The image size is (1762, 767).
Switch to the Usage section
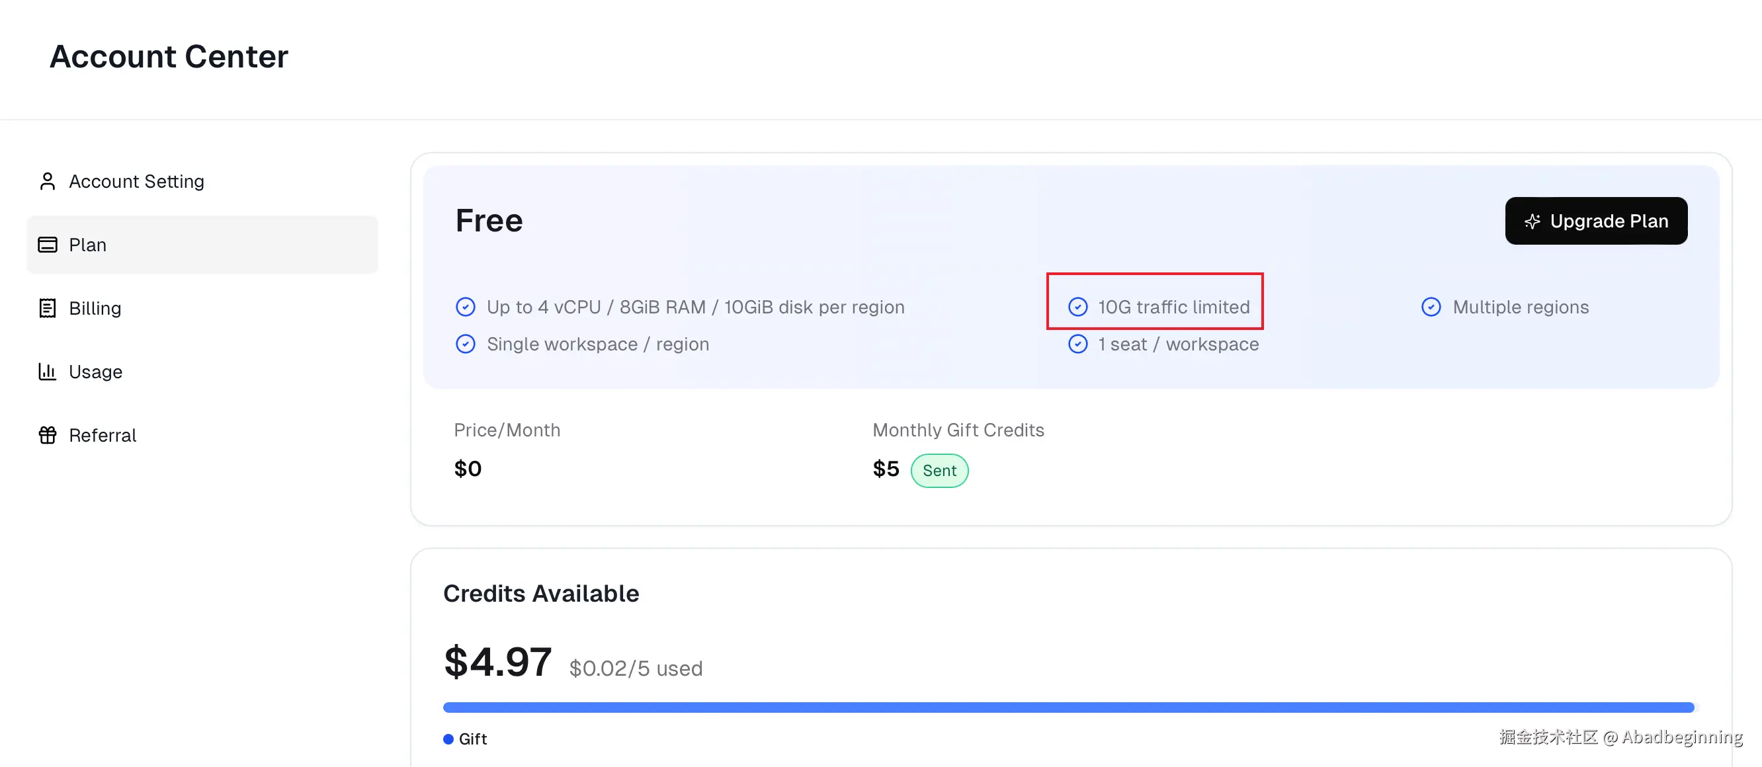tap(96, 372)
